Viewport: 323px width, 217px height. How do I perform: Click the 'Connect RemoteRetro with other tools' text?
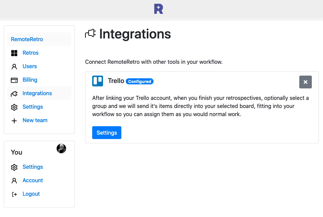click(x=154, y=62)
